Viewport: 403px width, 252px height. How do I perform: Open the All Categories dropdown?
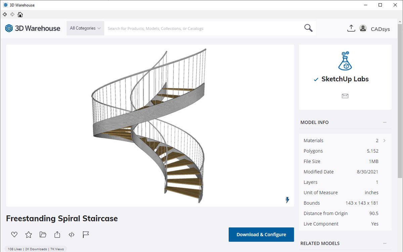point(85,29)
